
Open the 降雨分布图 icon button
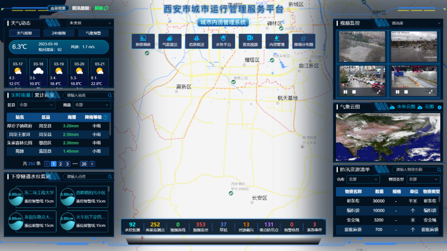pyautogui.click(x=304, y=41)
